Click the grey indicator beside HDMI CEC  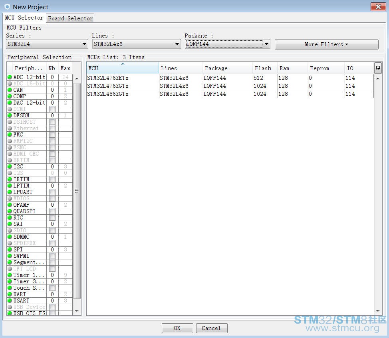(10, 154)
